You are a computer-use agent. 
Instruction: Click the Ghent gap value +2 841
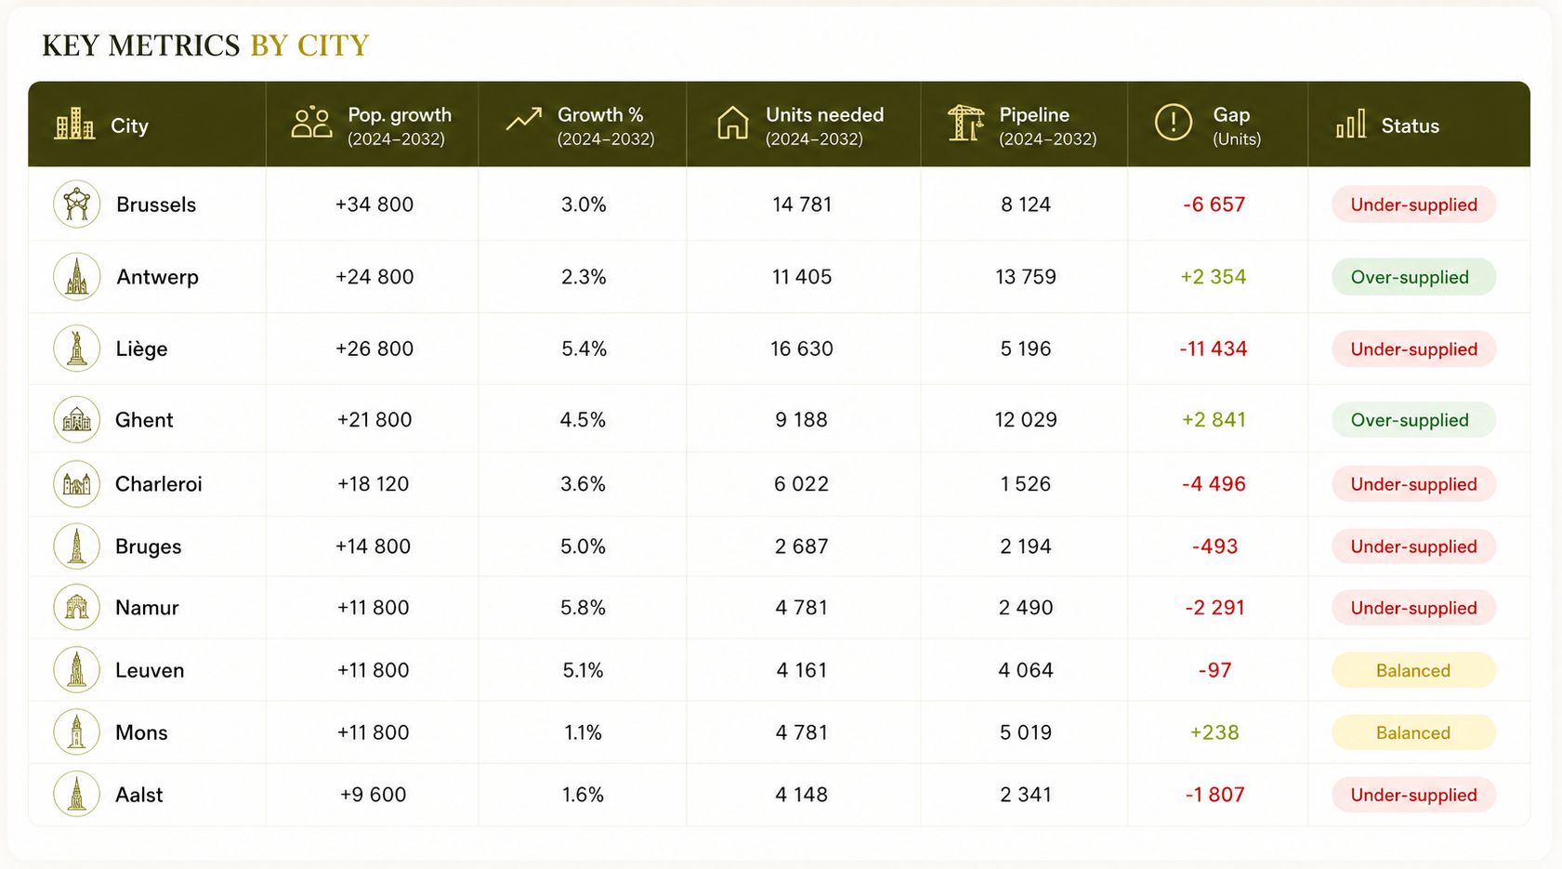1214,420
